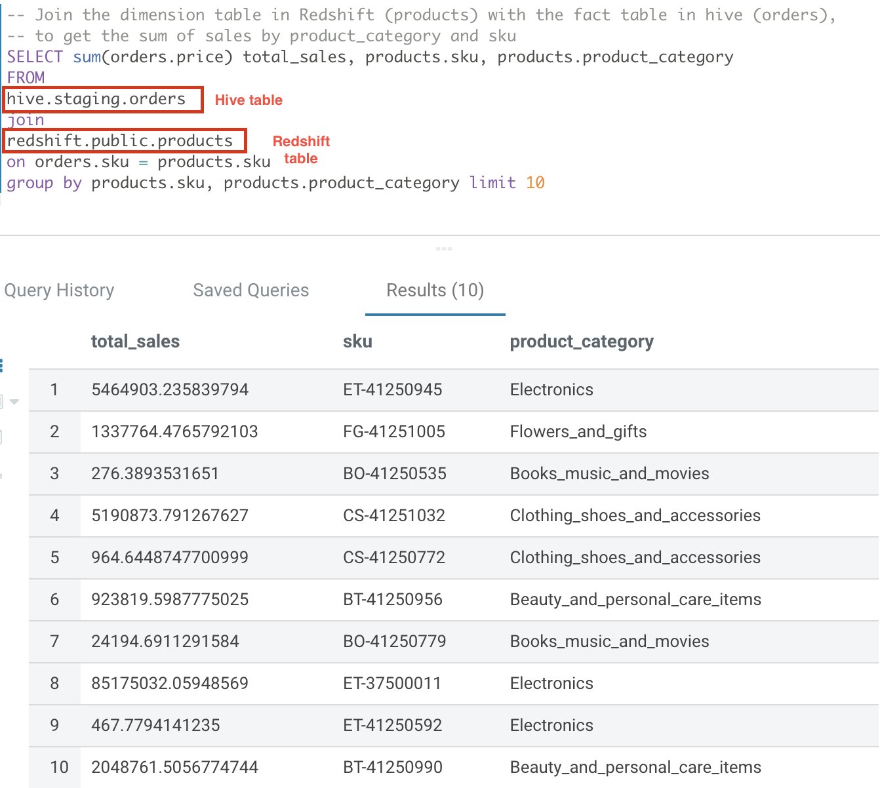
Task: Select sku FG-41251005
Action: click(393, 431)
